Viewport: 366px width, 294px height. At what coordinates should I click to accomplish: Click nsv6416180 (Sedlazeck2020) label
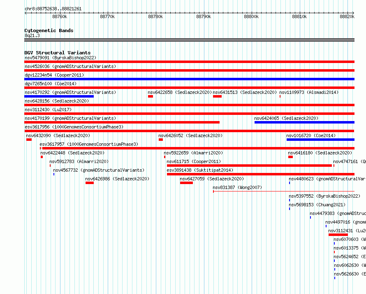tap(320, 153)
